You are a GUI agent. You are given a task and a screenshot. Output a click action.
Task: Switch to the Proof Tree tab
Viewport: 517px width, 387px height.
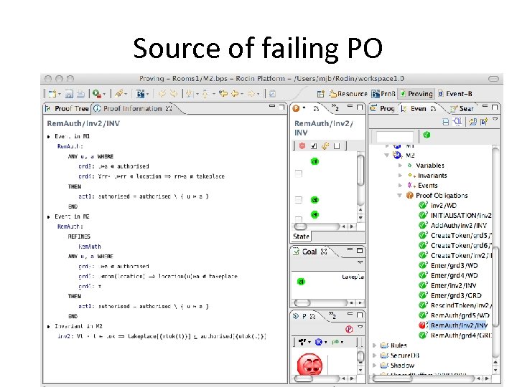tap(68, 108)
